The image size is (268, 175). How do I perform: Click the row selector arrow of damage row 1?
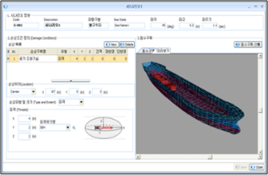8,59
